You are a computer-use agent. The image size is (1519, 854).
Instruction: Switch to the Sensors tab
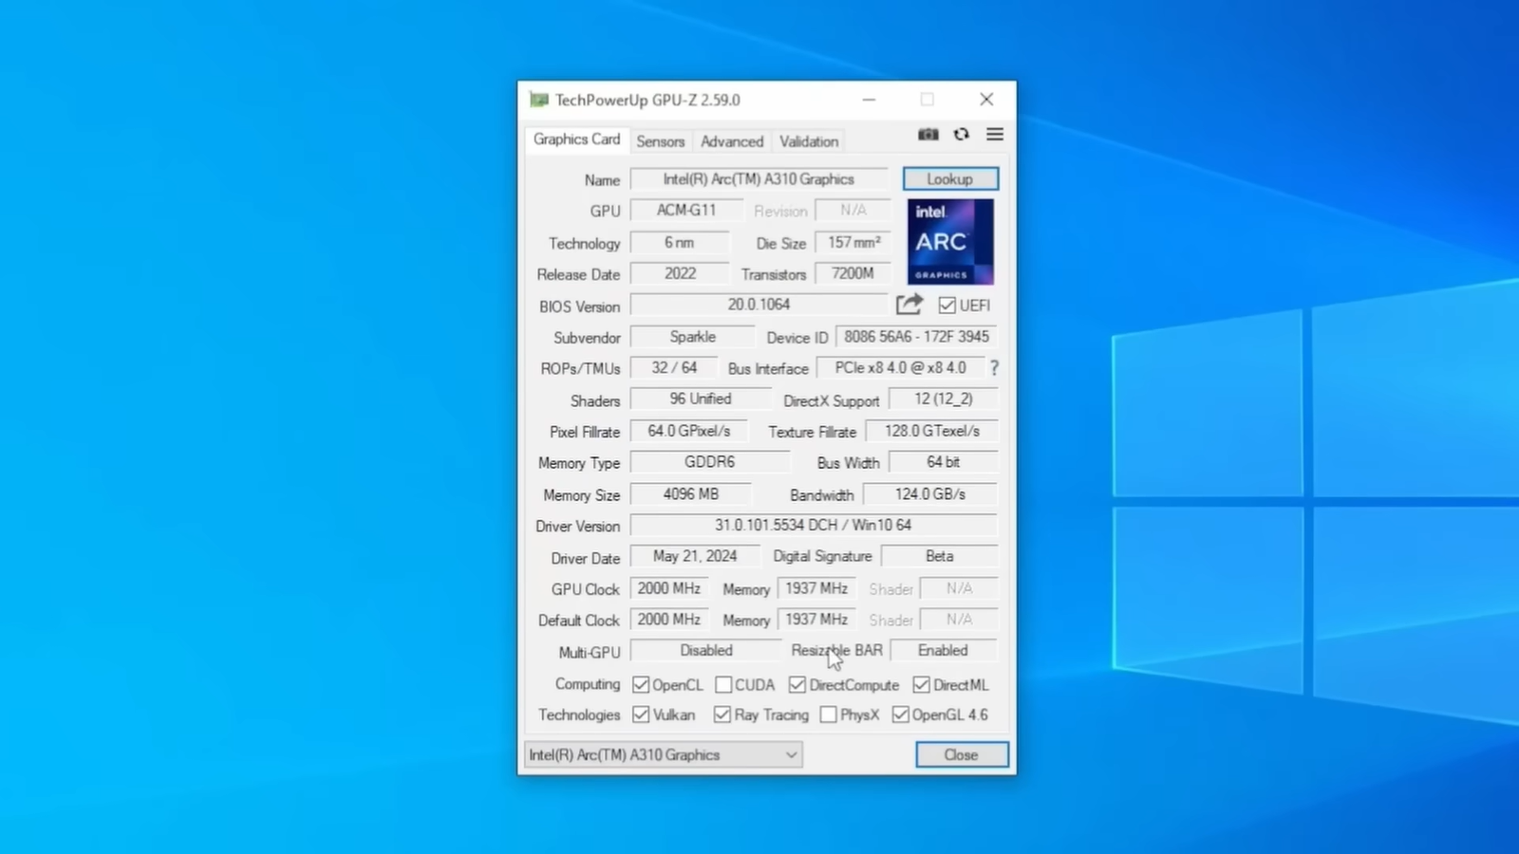660,141
